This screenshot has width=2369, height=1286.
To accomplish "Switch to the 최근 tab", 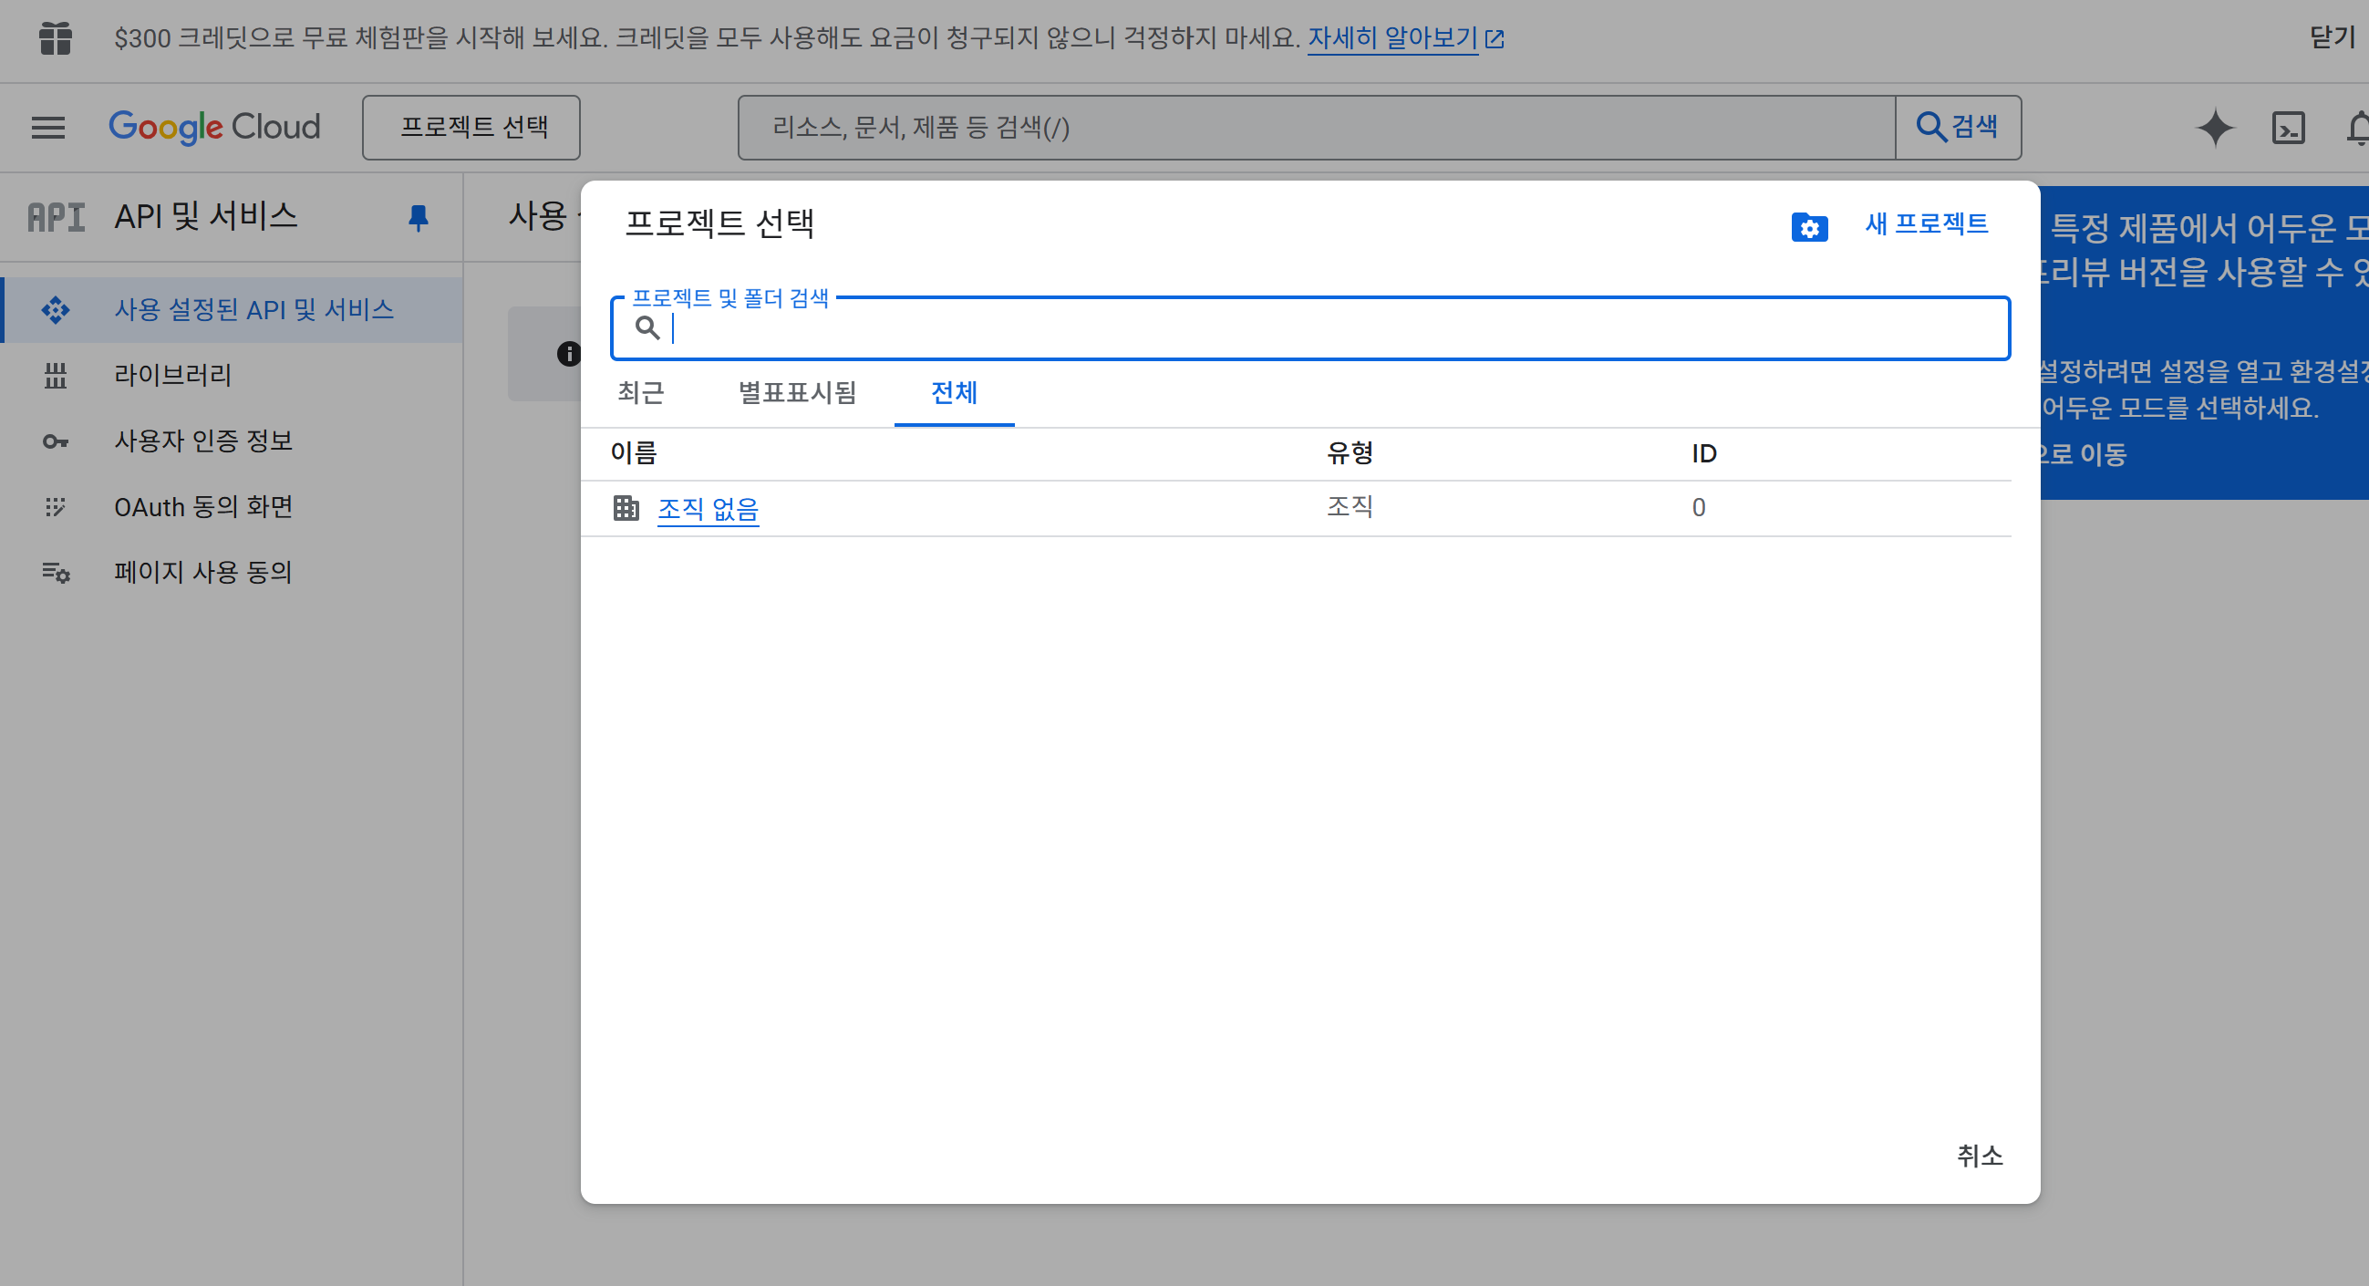I will pos(643,394).
